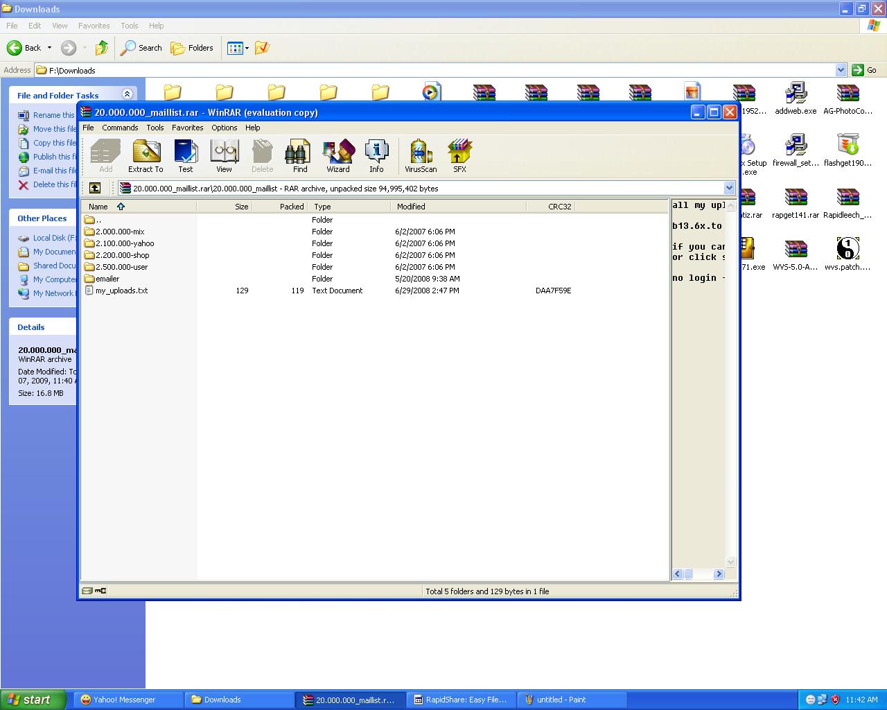The image size is (887, 710).
Task: Click the password key icon in WinRAR status bar
Action: click(x=100, y=591)
